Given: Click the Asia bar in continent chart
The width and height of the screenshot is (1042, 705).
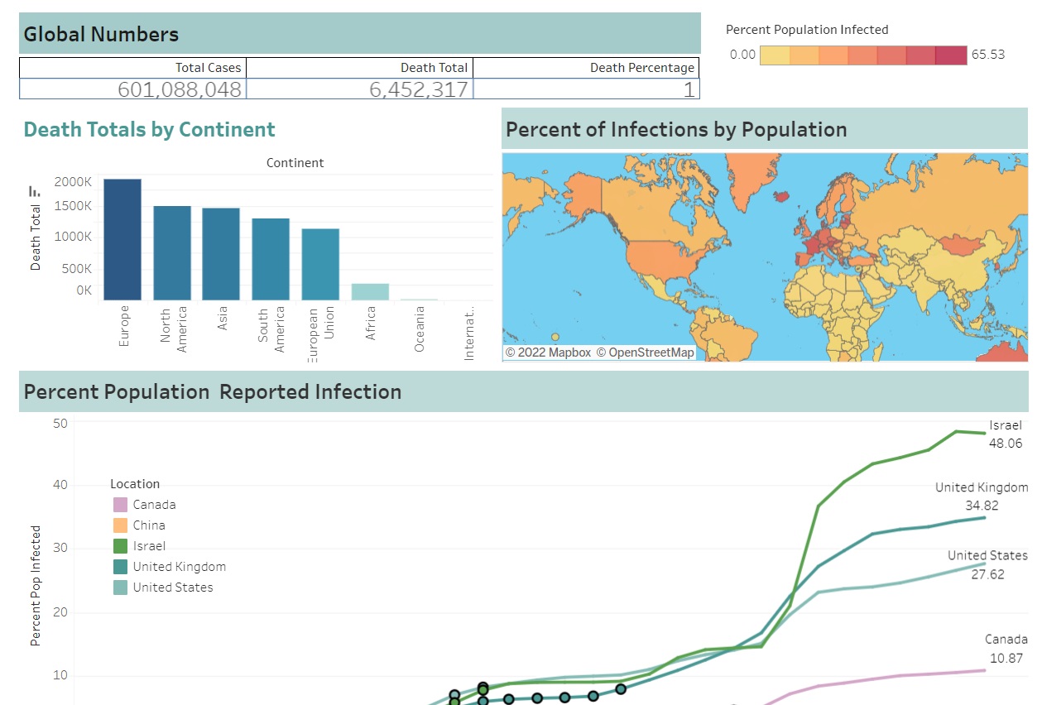Looking at the screenshot, I should (221, 253).
